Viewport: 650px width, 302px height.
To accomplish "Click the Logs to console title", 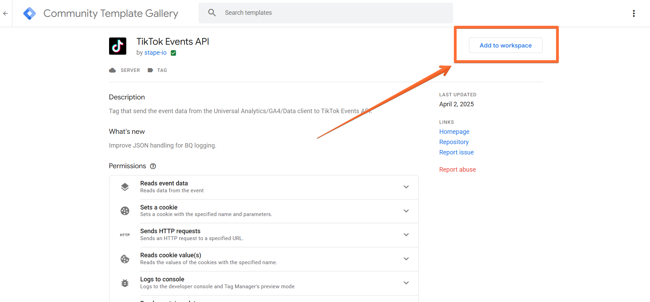I will click(162, 279).
